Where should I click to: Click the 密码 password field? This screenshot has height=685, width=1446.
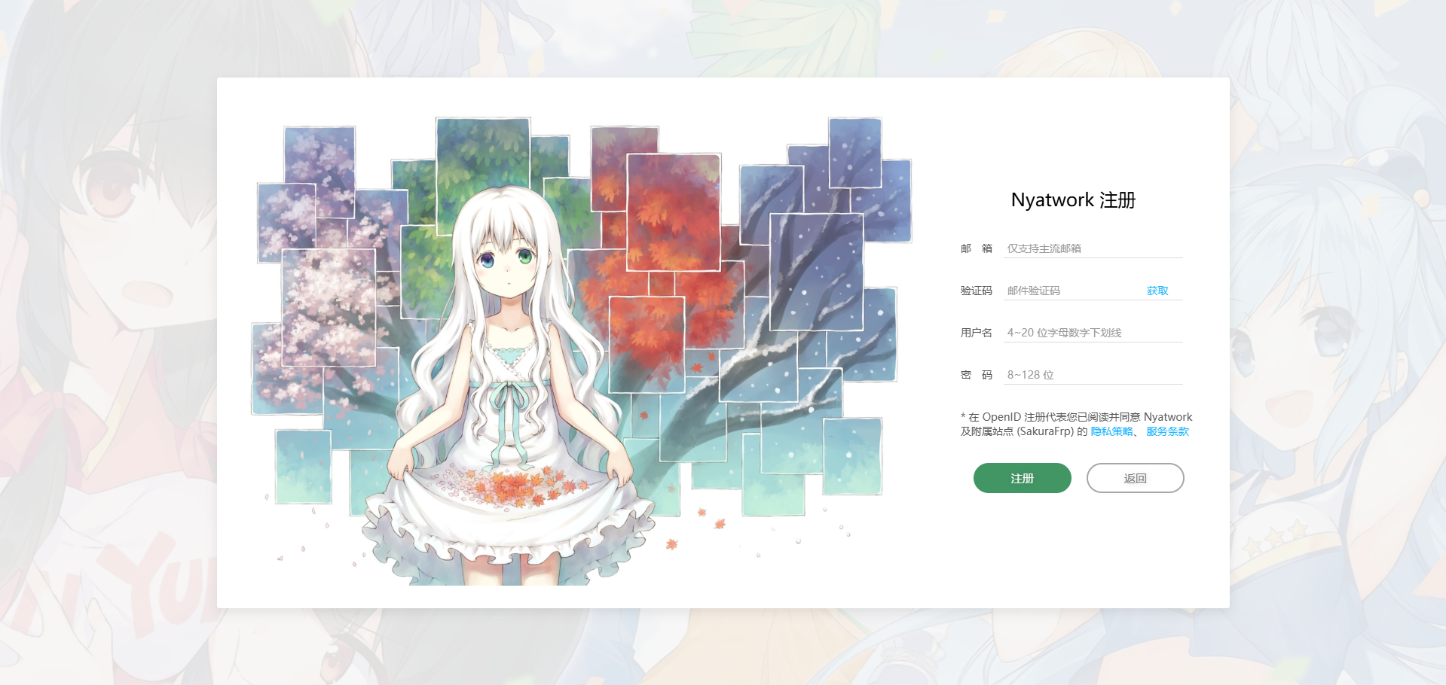coord(1093,375)
